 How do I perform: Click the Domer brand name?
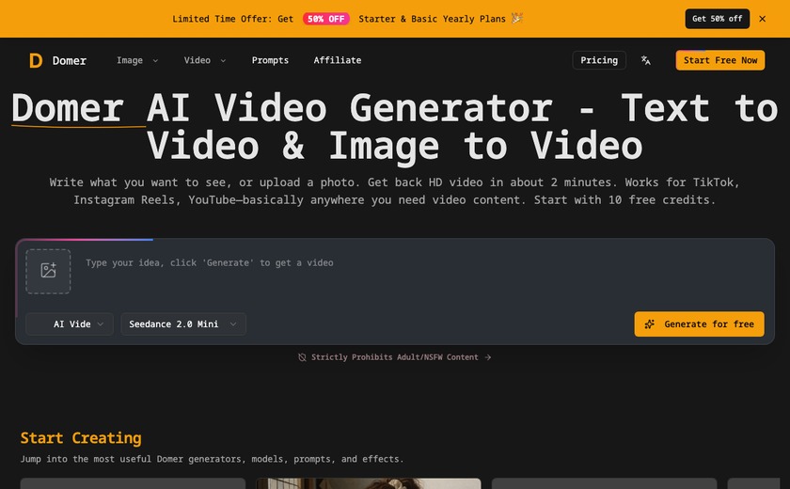(x=70, y=61)
